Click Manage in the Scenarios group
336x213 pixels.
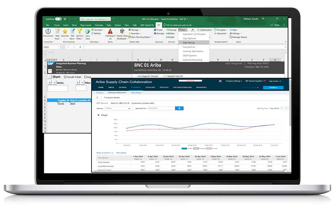tap(159, 33)
